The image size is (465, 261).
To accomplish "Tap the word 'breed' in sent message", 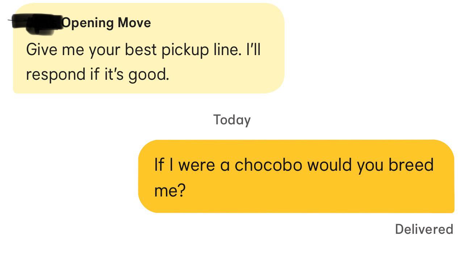I will click(411, 165).
